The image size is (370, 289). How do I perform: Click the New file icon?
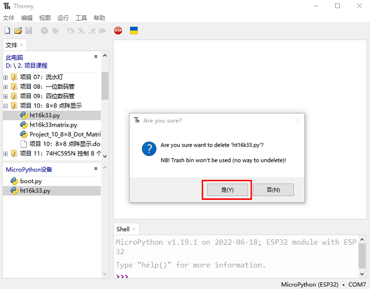(7, 31)
